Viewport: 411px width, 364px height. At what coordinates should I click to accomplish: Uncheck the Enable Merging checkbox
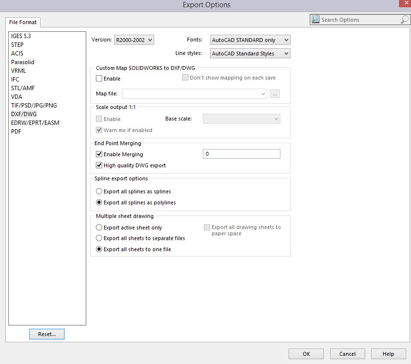click(99, 154)
